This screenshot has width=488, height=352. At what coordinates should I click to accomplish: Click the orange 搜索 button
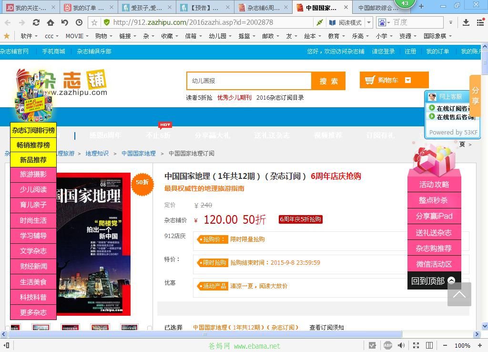click(x=328, y=81)
